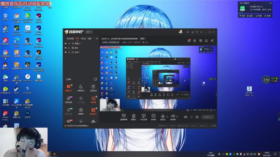This screenshot has height=157, width=280.
Task: Click the 安全 button in 360 U盘助手 popup
Action: click(242, 8)
